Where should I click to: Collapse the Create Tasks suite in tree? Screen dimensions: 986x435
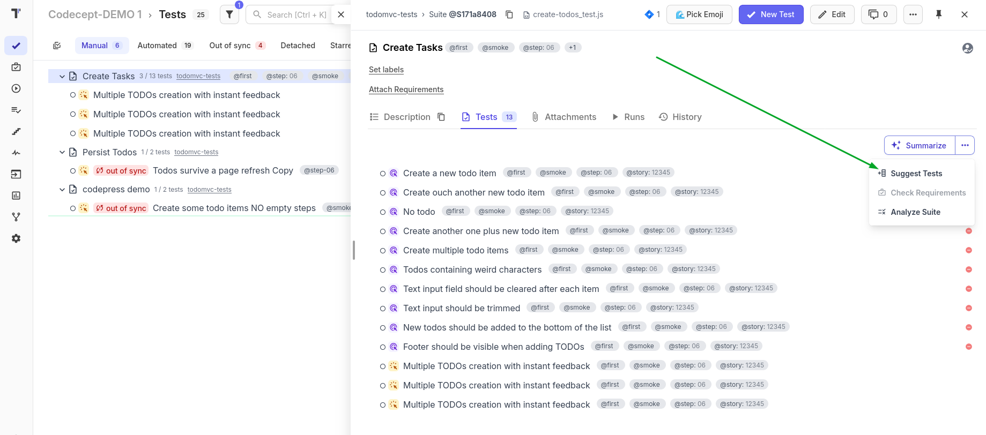point(62,77)
